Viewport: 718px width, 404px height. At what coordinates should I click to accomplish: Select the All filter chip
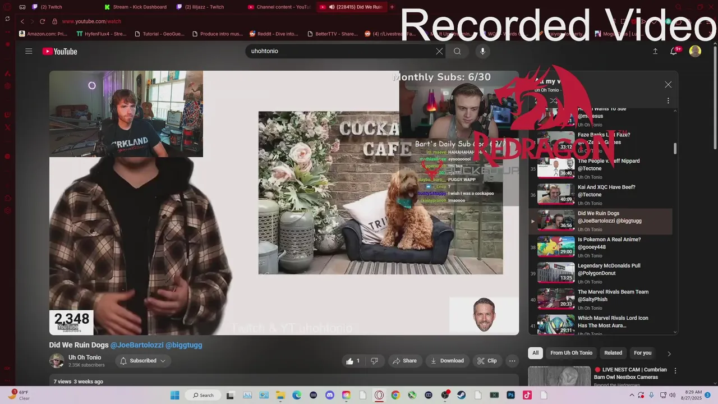click(x=535, y=353)
